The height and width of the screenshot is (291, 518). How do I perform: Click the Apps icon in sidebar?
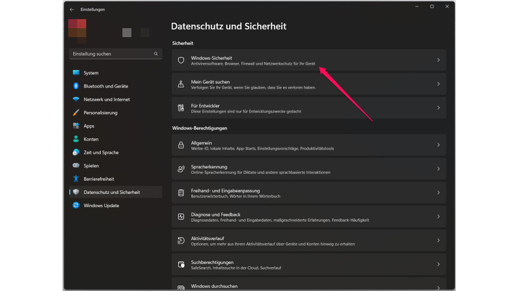pos(76,126)
